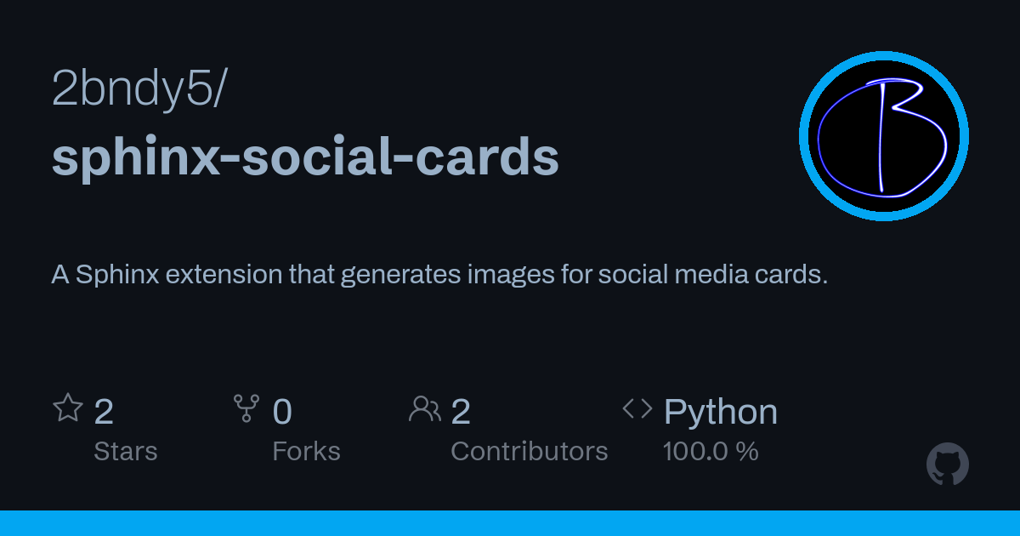Click the Python language label

click(x=720, y=413)
